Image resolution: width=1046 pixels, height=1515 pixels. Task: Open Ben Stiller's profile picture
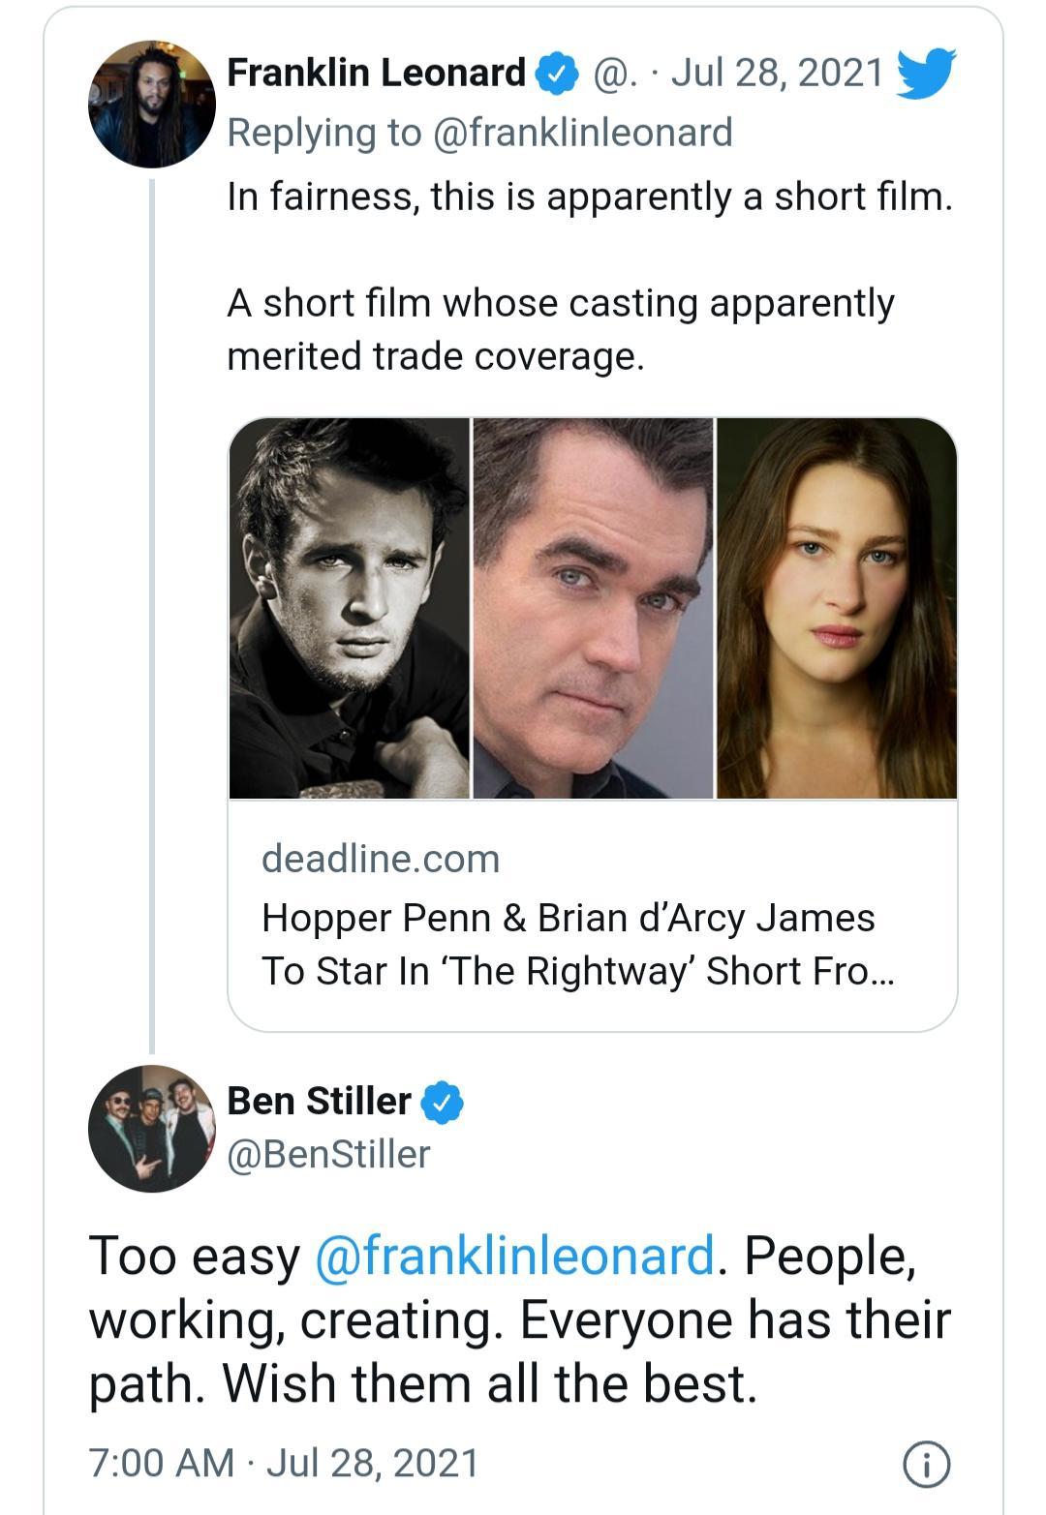coord(151,1128)
